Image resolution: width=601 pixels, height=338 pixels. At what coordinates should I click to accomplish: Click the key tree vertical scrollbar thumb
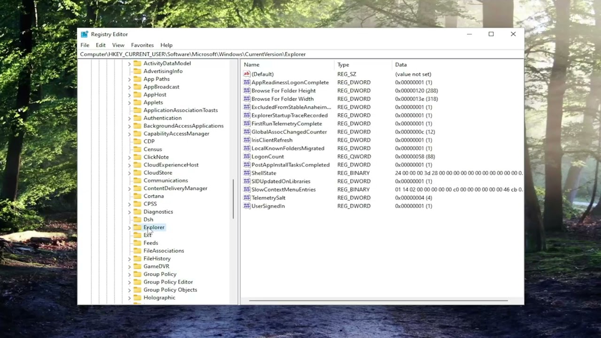[x=233, y=199]
